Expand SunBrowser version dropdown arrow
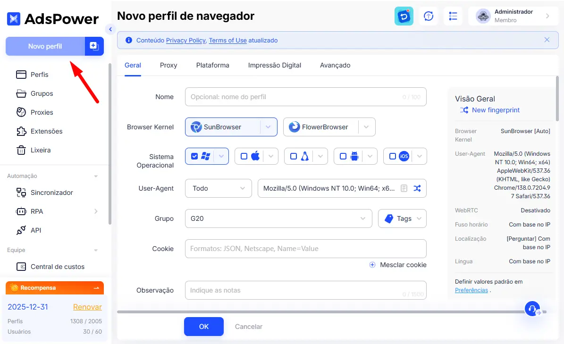The height and width of the screenshot is (344, 564). (x=269, y=127)
